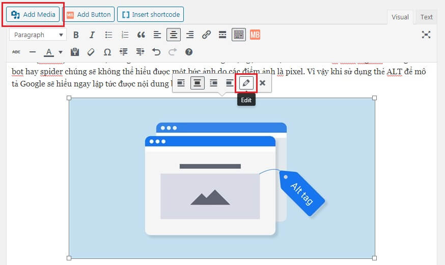Open keyboard shortcuts help
Screen dimensions: 445x265
tap(189, 52)
